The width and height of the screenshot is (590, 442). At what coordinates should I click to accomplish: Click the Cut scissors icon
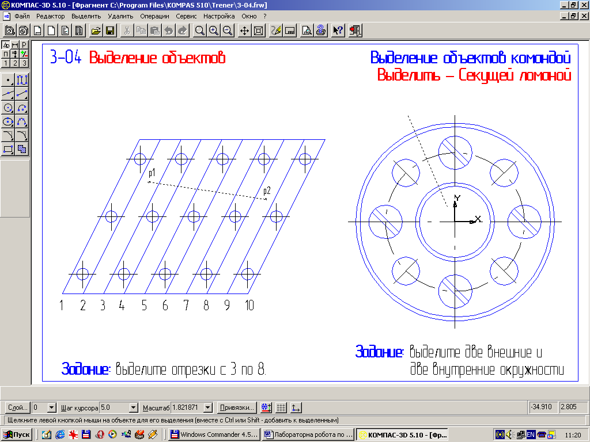[127, 31]
